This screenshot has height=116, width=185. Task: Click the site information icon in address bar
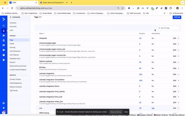tap(18, 8)
